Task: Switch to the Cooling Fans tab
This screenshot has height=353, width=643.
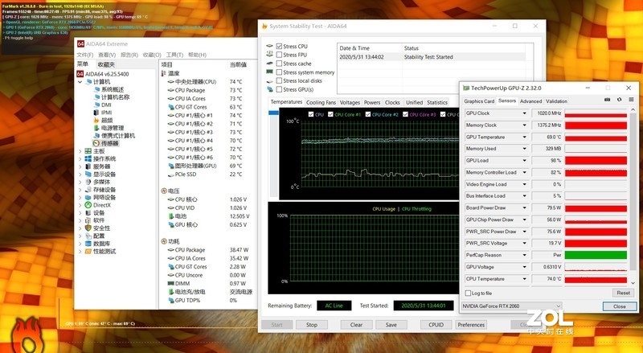Action: (x=321, y=103)
